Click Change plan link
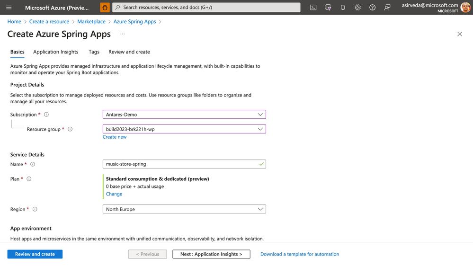 coord(114,194)
